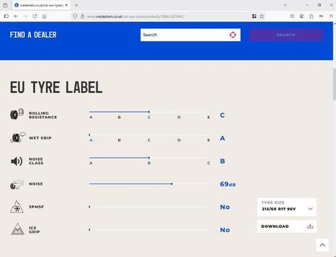336x257 pixels.
Task: Click the noise class slider bar
Action: coord(149,158)
